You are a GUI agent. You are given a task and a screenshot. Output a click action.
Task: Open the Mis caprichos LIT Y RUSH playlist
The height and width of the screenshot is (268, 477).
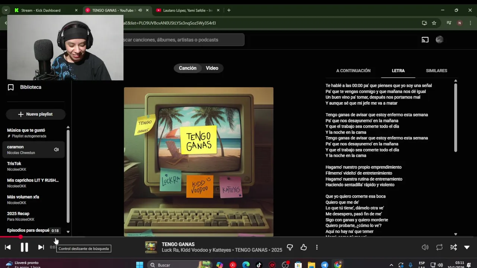coord(34,183)
